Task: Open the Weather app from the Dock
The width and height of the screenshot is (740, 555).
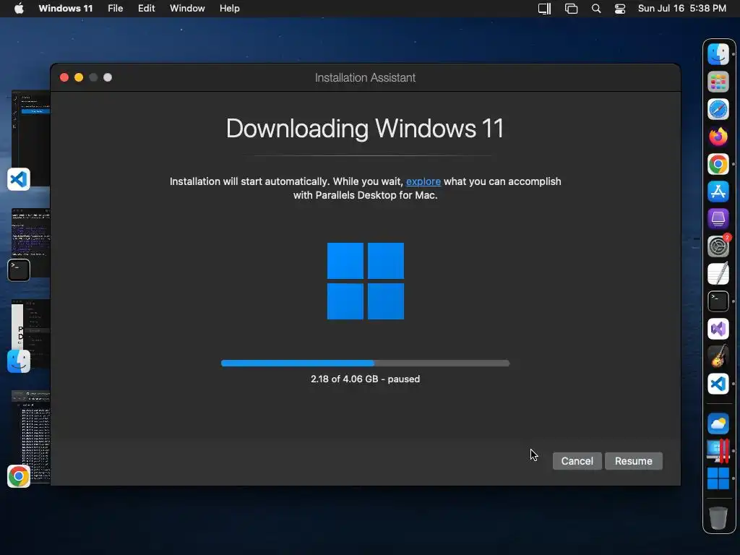Action: pos(718,423)
